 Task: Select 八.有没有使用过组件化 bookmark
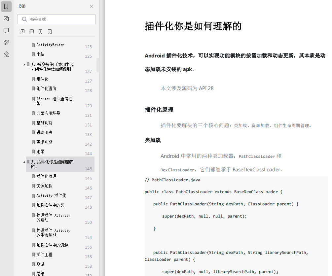52,67
